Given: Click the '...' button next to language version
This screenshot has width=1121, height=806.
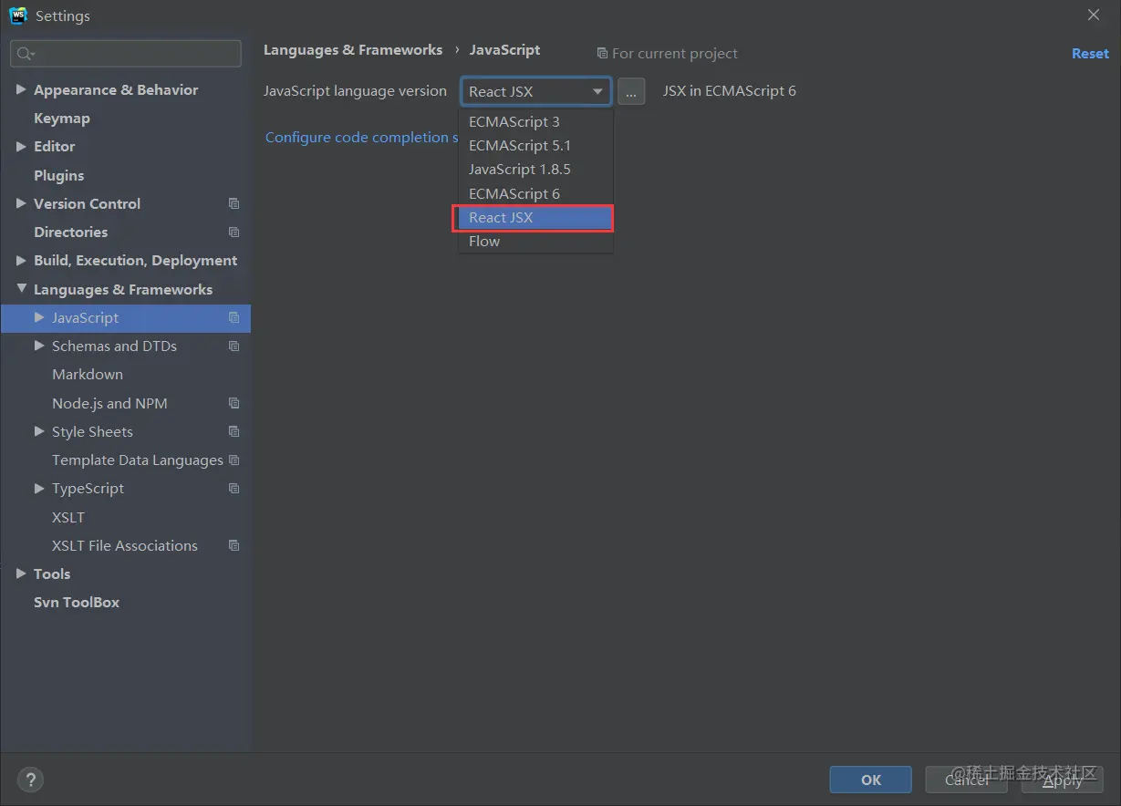Looking at the screenshot, I should click(x=631, y=91).
